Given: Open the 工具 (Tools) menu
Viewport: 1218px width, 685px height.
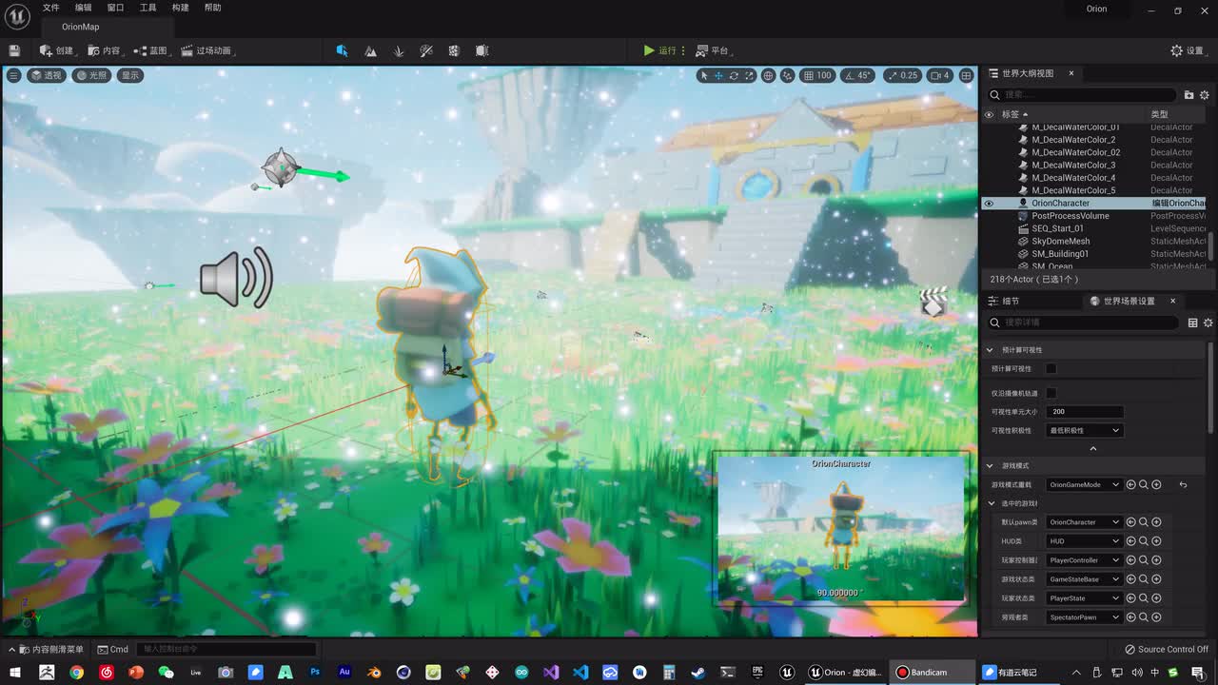Looking at the screenshot, I should point(147,8).
